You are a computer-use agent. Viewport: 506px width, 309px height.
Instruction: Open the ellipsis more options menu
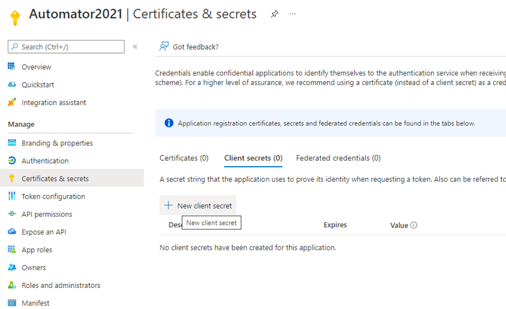point(293,14)
